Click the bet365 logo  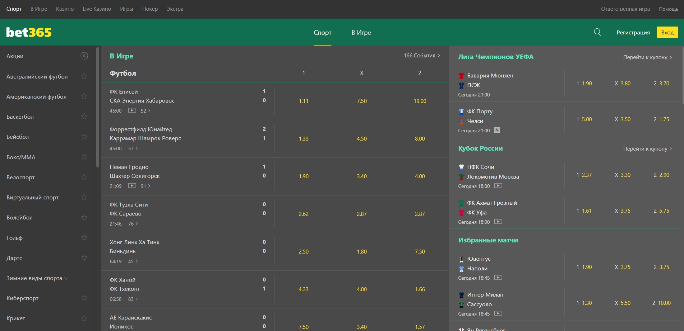(29, 32)
